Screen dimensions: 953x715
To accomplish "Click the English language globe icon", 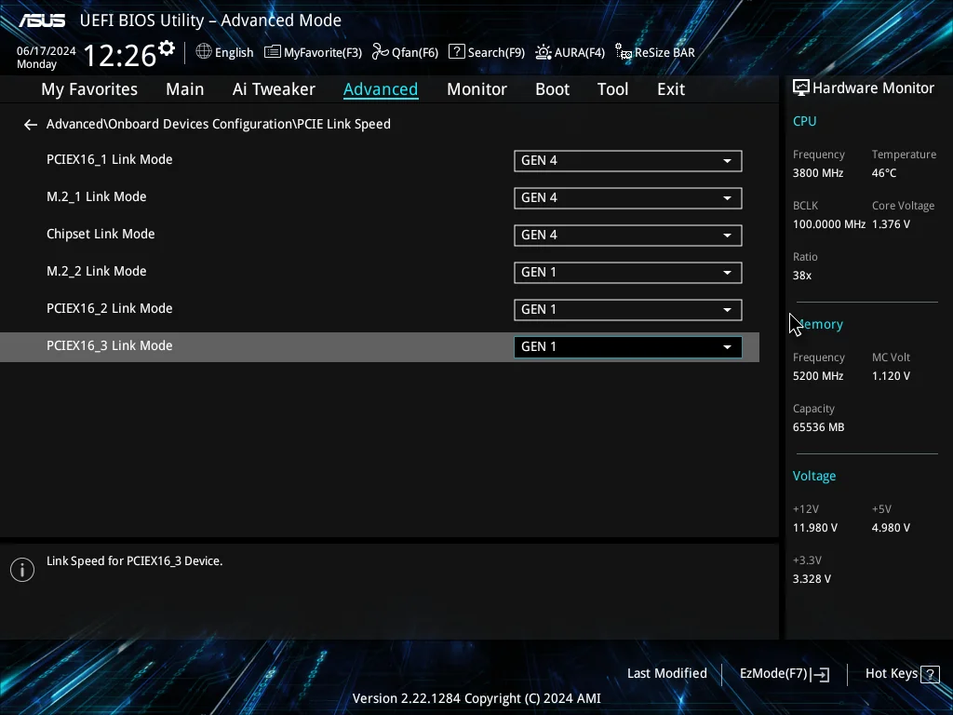I will pos(204,52).
